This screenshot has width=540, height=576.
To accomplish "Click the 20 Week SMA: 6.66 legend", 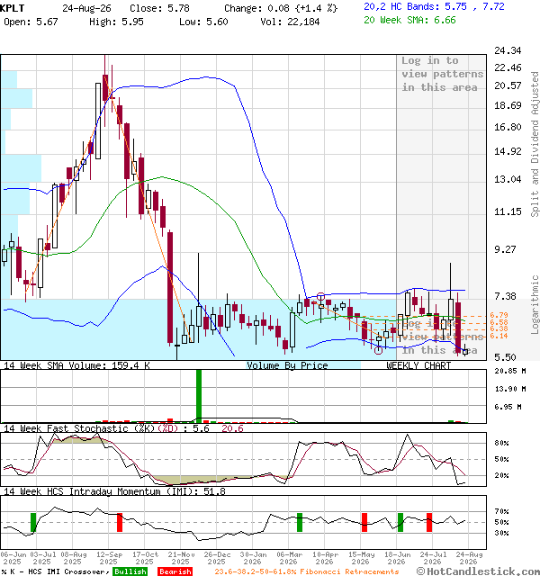I will pos(409,20).
